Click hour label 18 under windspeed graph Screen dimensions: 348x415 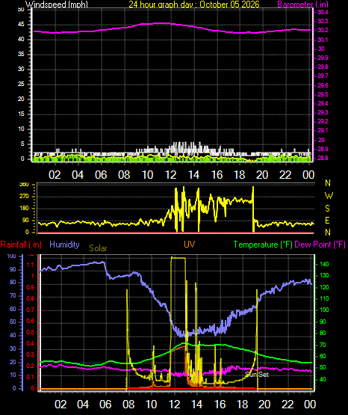pos(240,175)
